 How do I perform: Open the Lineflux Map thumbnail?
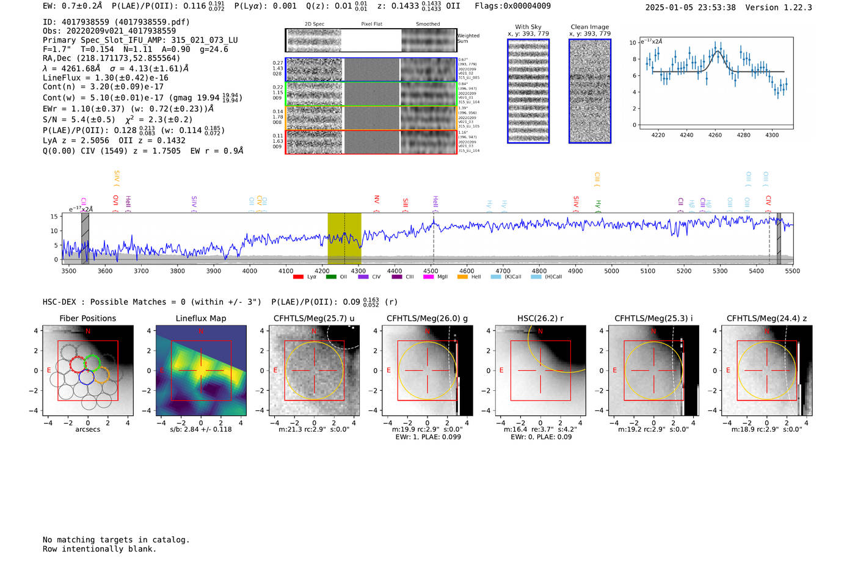(x=201, y=371)
